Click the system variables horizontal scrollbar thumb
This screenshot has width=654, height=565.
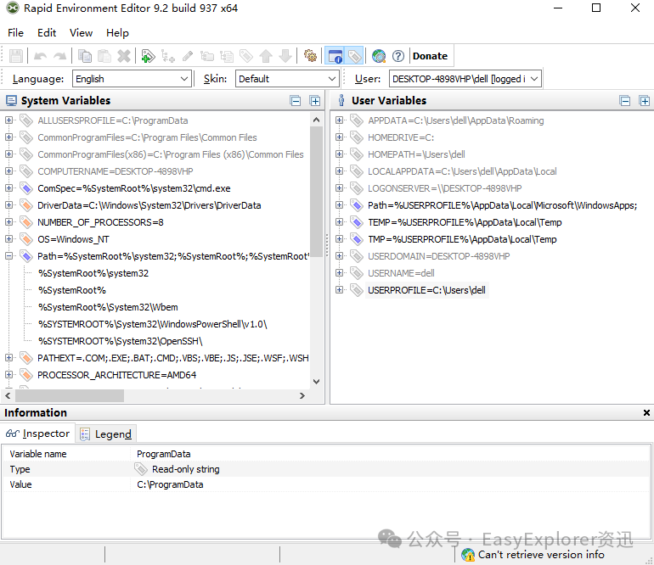pyautogui.click(x=70, y=396)
